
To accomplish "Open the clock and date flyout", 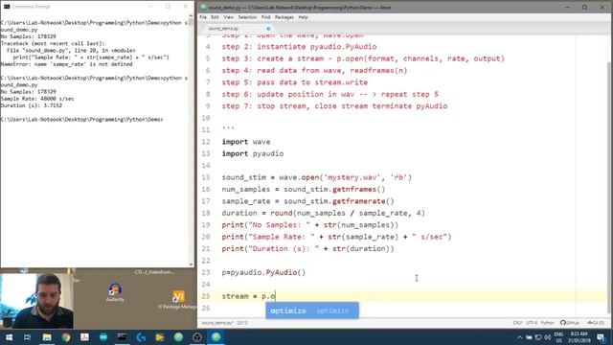I will click(579, 337).
